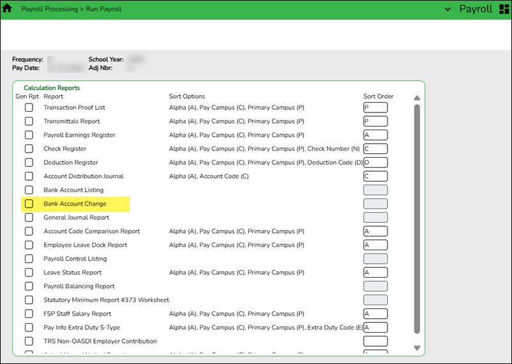This screenshot has height=364, width=512.
Task: Toggle the General Journal Report checkbox
Action: pos(29,218)
